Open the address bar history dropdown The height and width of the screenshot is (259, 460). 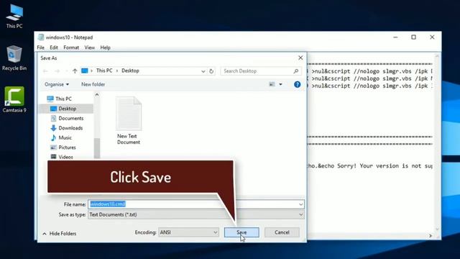point(203,71)
